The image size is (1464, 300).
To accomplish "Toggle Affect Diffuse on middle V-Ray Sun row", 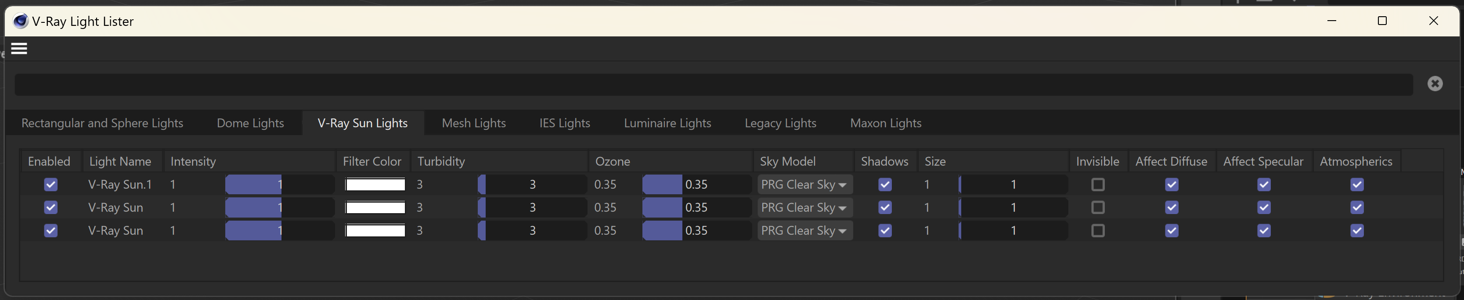I will pyautogui.click(x=1171, y=207).
